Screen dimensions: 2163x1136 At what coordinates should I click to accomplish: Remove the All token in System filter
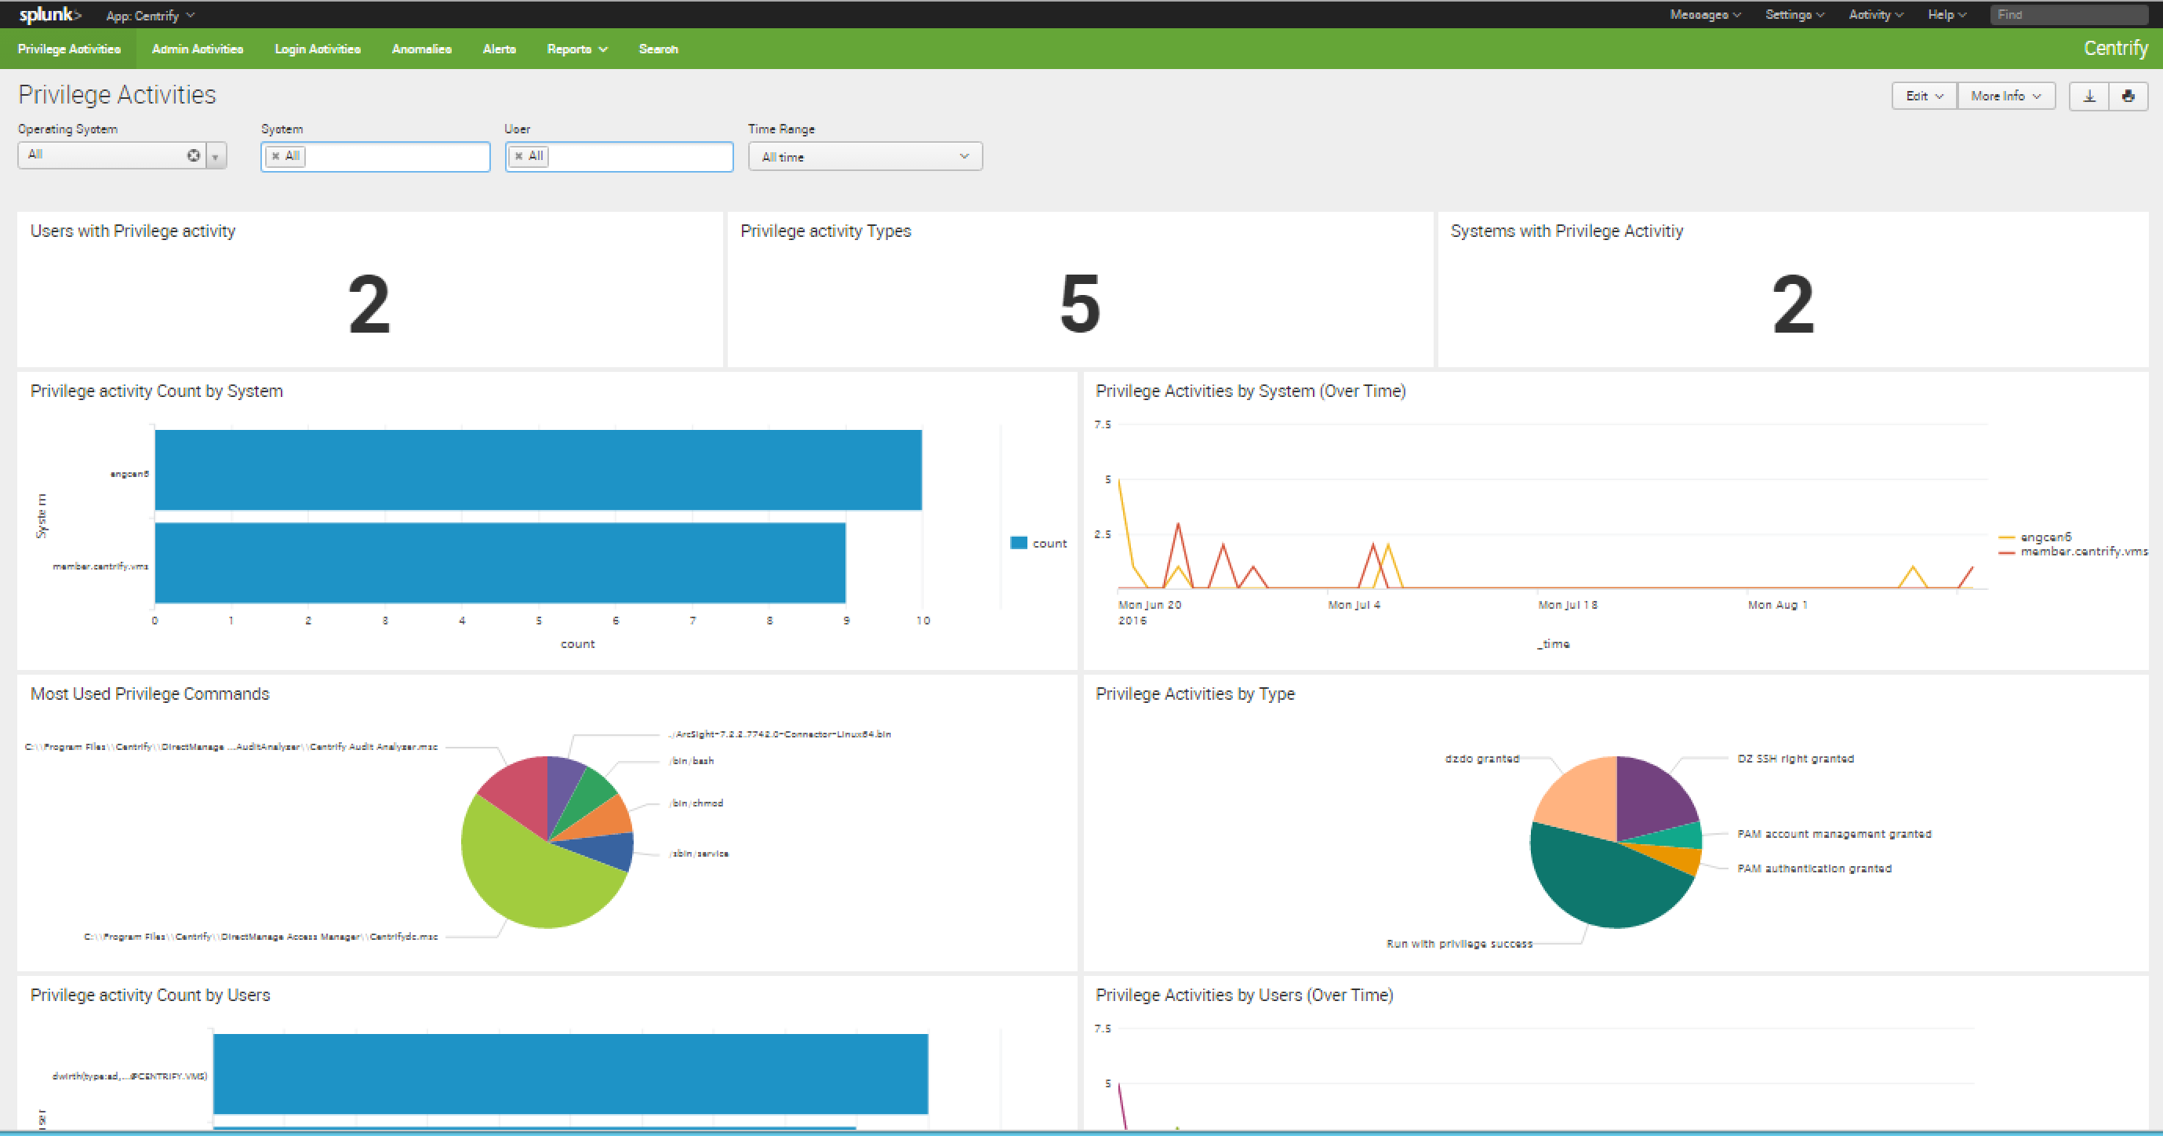pos(275,155)
